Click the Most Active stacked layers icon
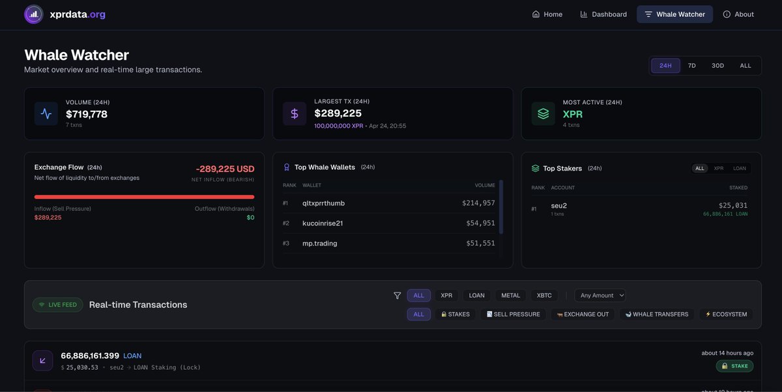Viewport: 782px width, 392px height. pyautogui.click(x=543, y=113)
